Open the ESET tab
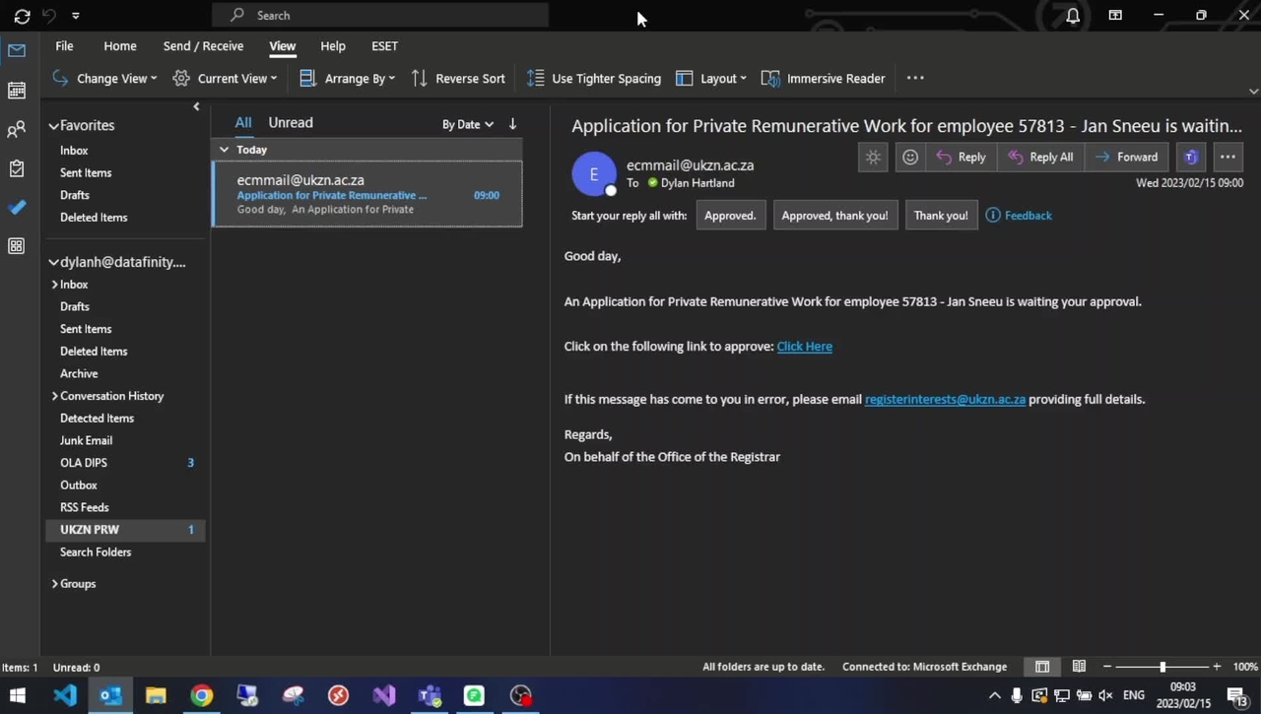Screen dimensions: 1261x714 point(384,46)
